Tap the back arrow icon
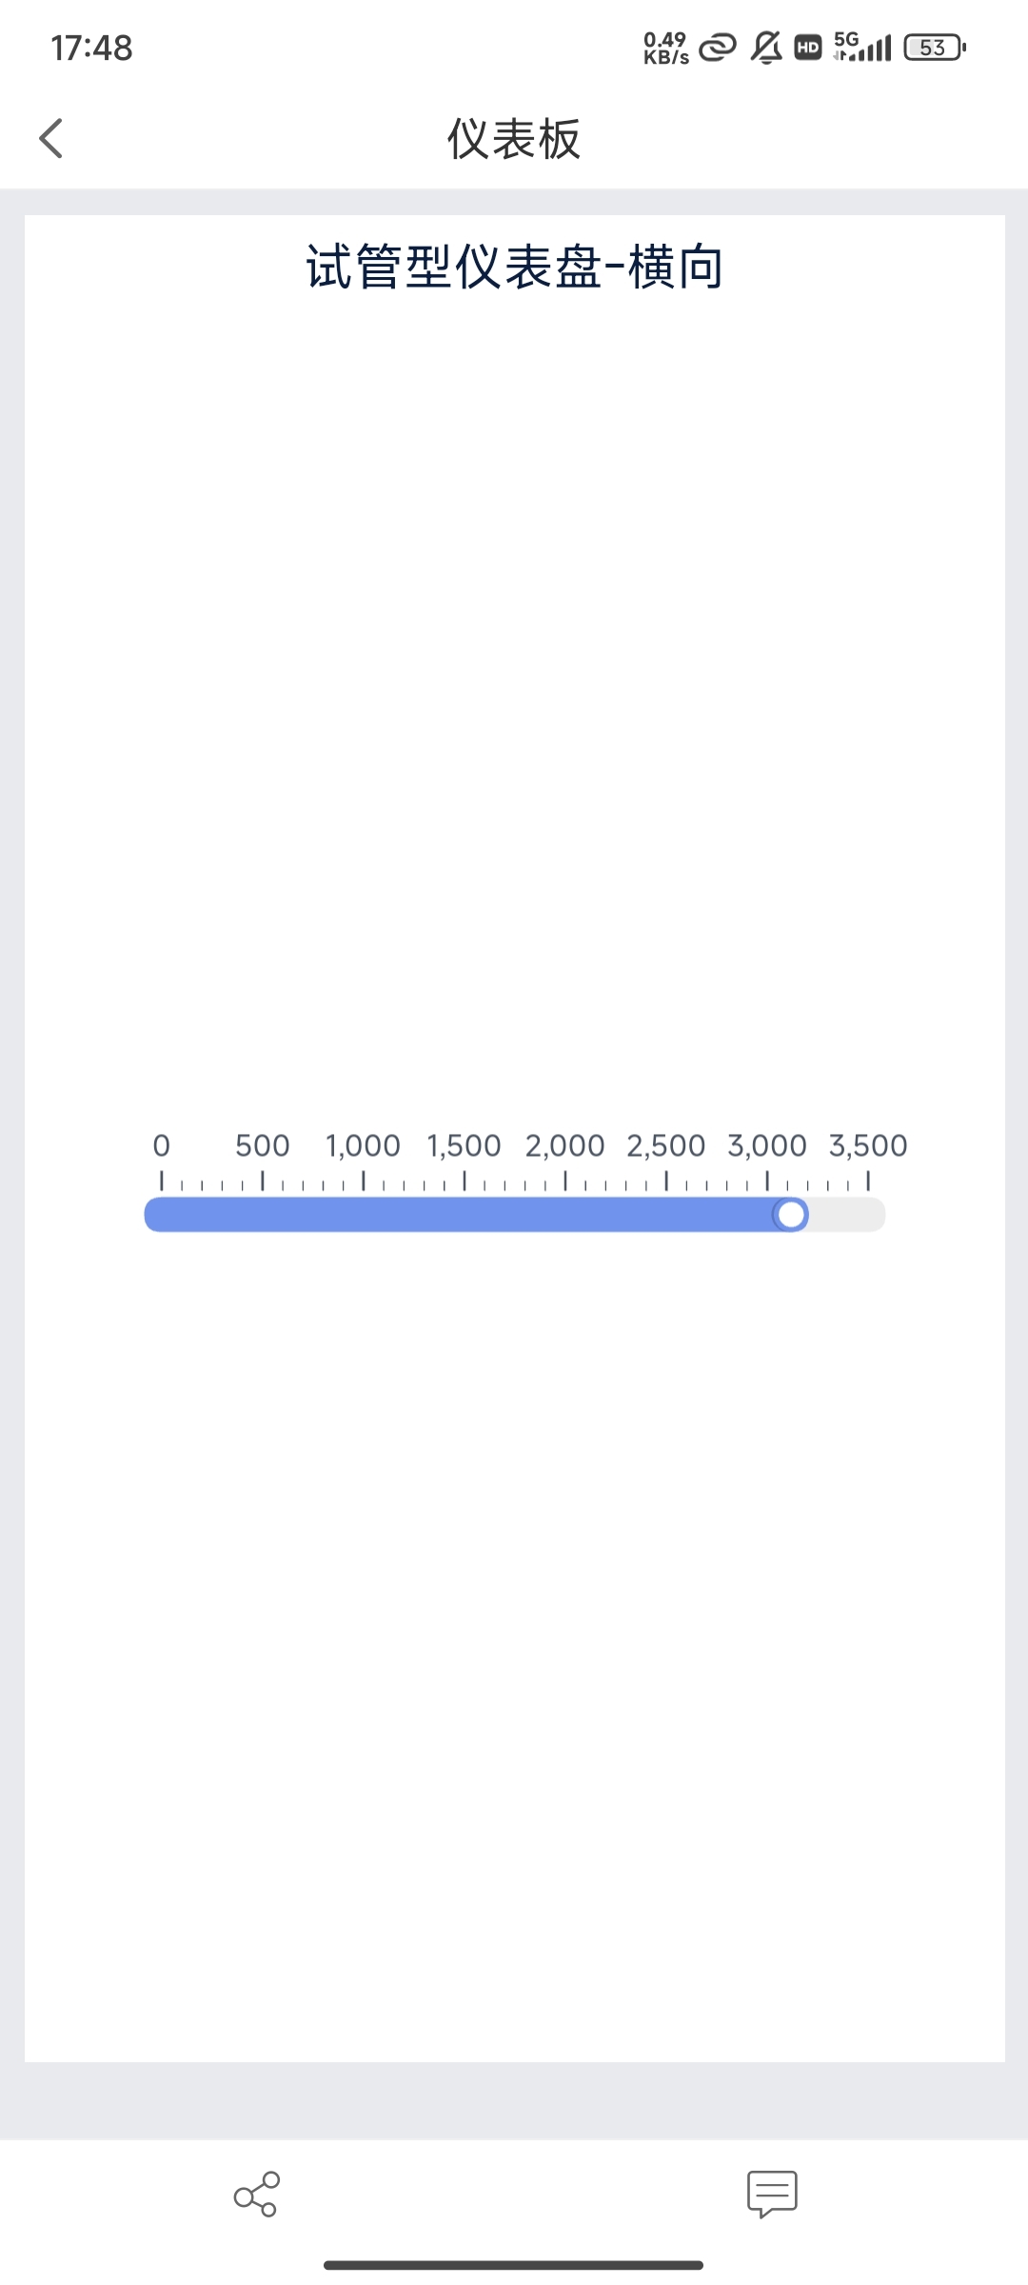The image size is (1028, 2285). point(51,139)
